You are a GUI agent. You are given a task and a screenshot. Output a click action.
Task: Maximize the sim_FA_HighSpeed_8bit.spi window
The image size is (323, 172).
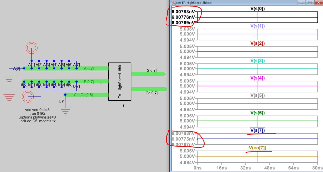click(310, 2)
